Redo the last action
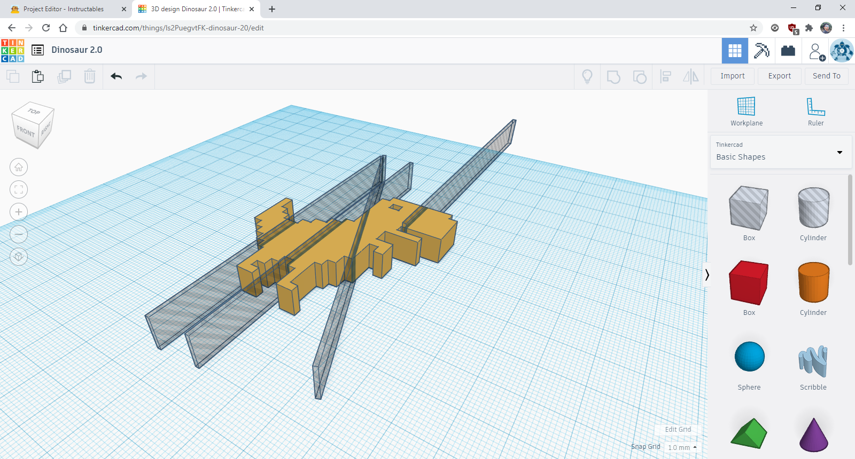Viewport: 855px width, 459px height. pyautogui.click(x=141, y=76)
